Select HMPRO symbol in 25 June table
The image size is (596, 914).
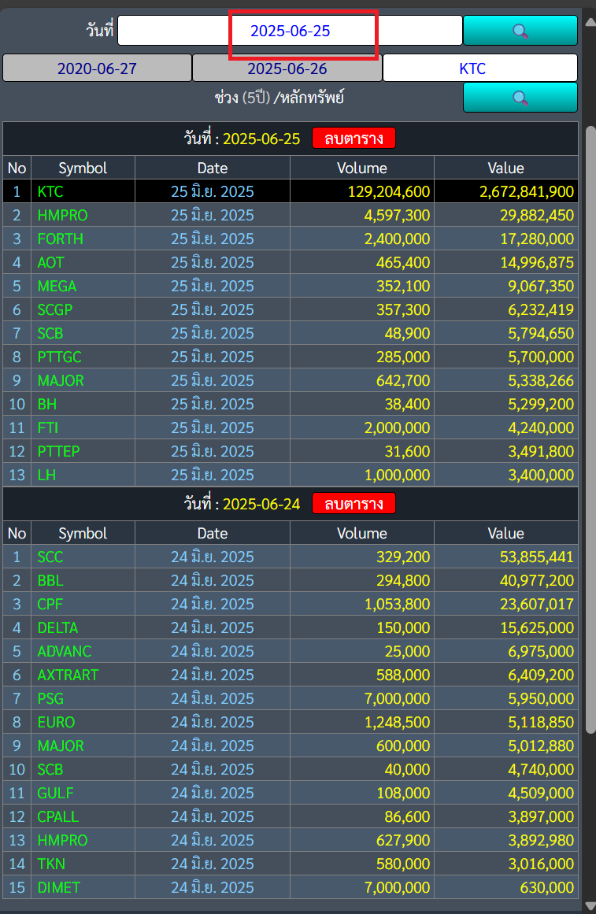(62, 215)
